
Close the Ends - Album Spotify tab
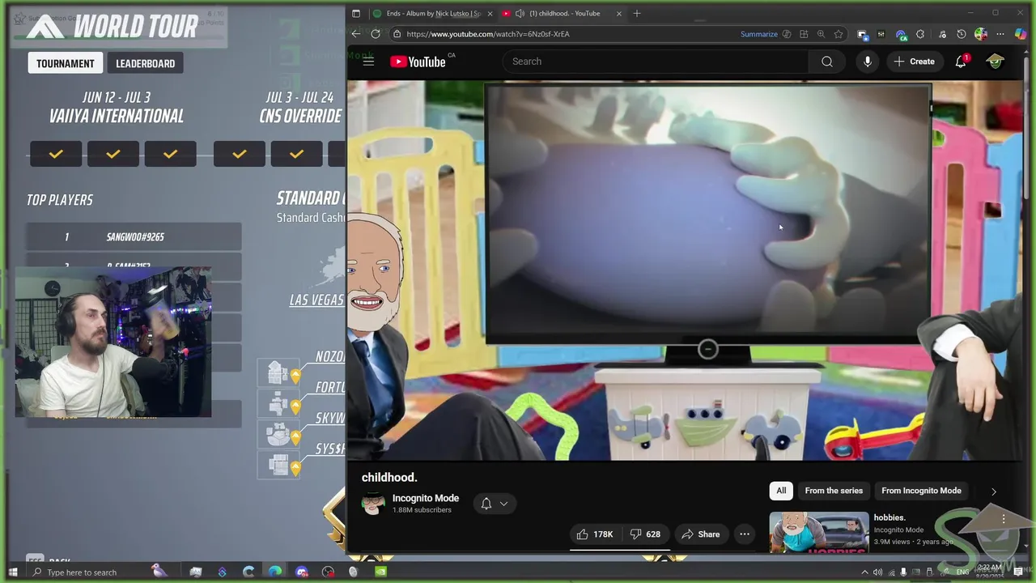[x=490, y=13]
